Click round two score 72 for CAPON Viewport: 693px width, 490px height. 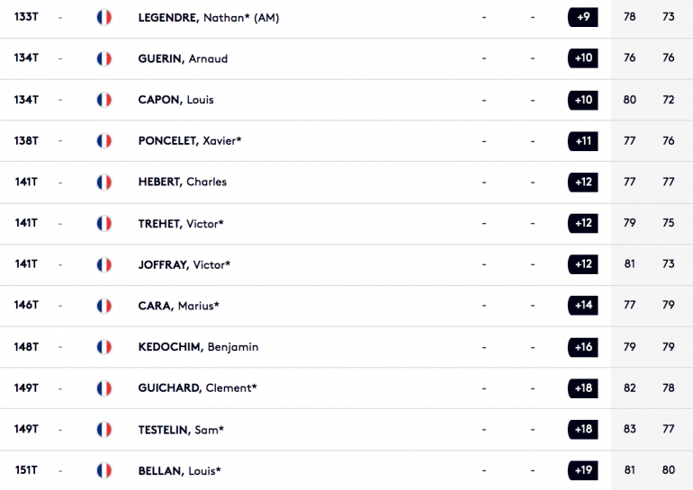pos(668,100)
